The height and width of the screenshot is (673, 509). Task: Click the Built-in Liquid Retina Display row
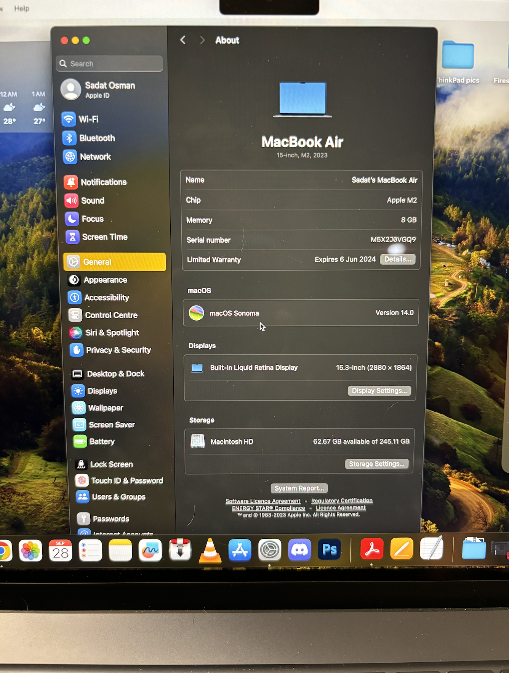pos(300,368)
